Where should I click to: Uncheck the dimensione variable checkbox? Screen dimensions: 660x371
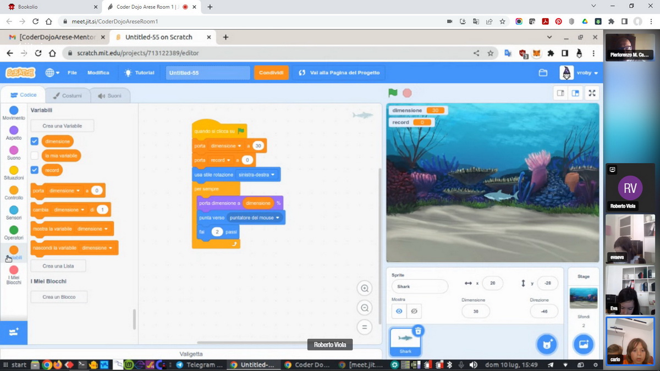tap(35, 141)
